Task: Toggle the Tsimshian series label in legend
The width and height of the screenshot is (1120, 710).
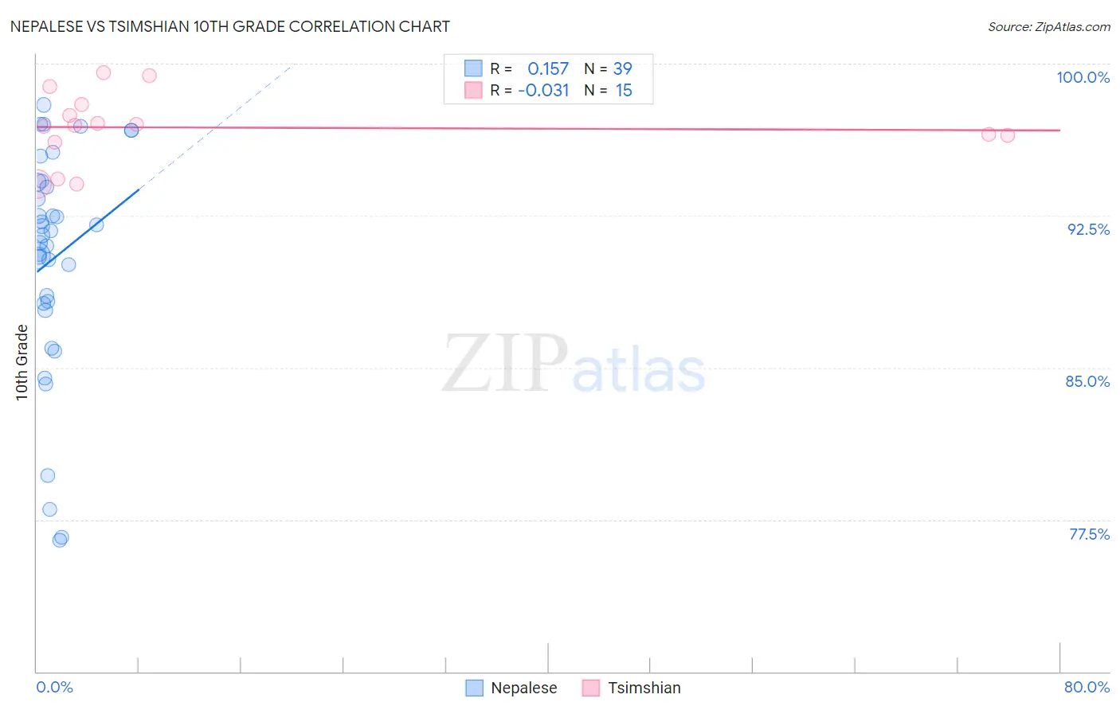Action: click(x=644, y=688)
